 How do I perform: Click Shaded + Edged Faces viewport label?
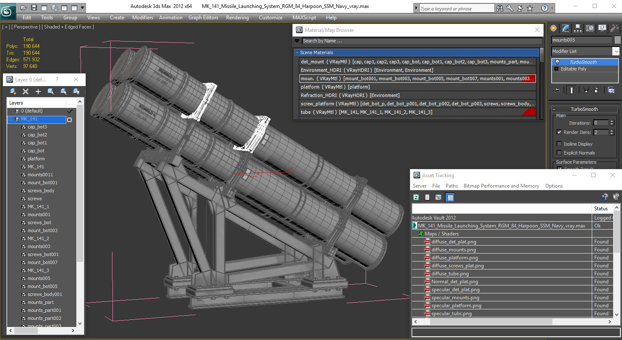coord(68,27)
